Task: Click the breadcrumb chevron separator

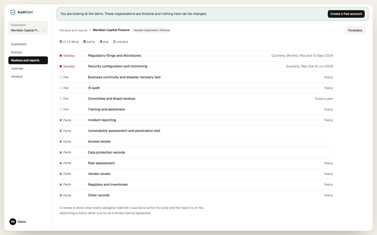Action: pos(90,30)
